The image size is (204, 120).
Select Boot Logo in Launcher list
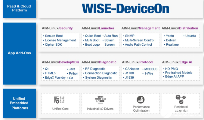pos(92,44)
